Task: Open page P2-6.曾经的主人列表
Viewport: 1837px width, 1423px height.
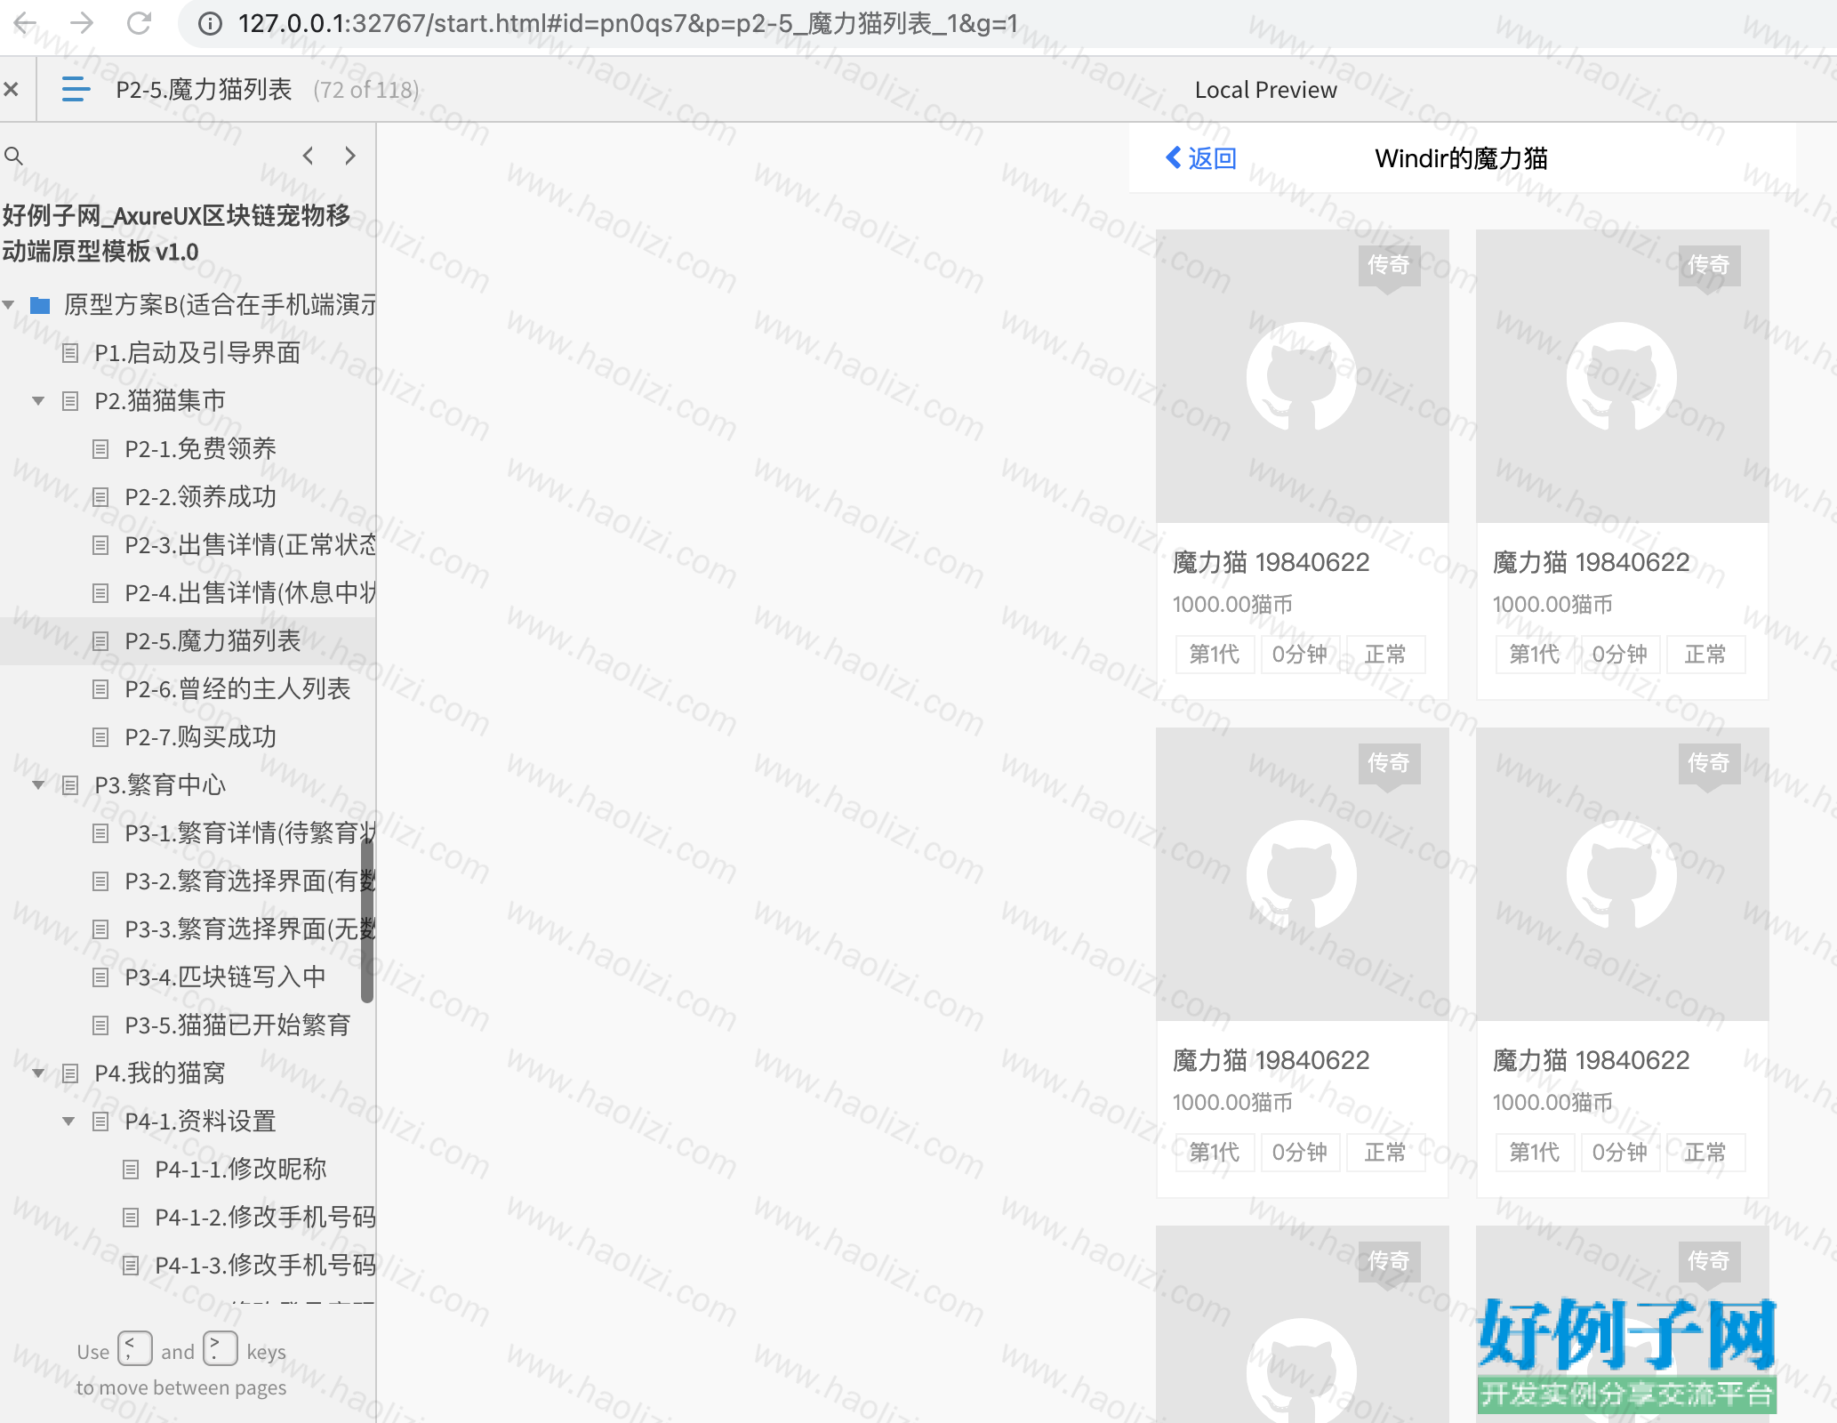Action: (237, 689)
